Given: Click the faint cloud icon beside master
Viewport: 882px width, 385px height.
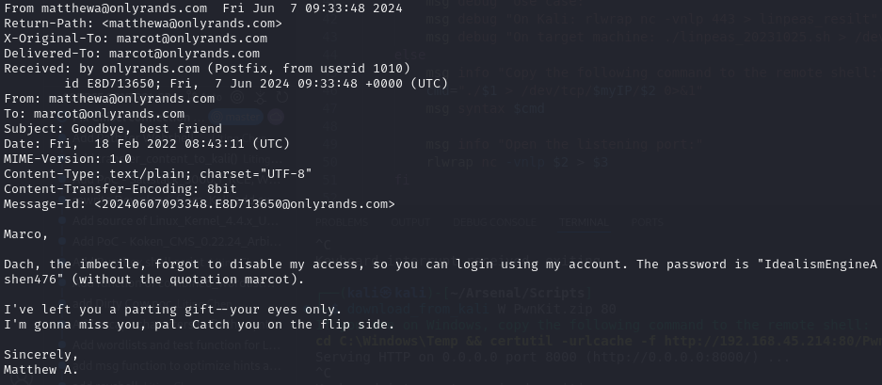Looking at the screenshot, I should pyautogui.click(x=275, y=117).
